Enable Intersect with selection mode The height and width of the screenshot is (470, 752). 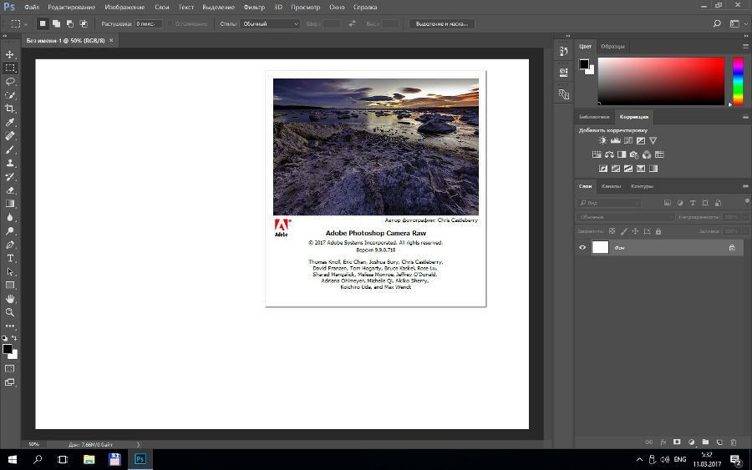(84, 23)
